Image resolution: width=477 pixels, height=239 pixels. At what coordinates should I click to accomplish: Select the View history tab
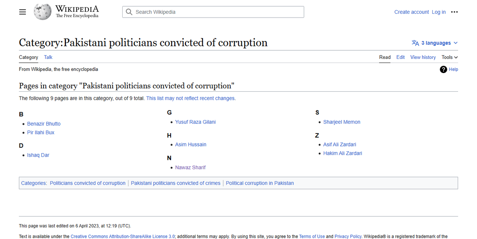click(423, 57)
